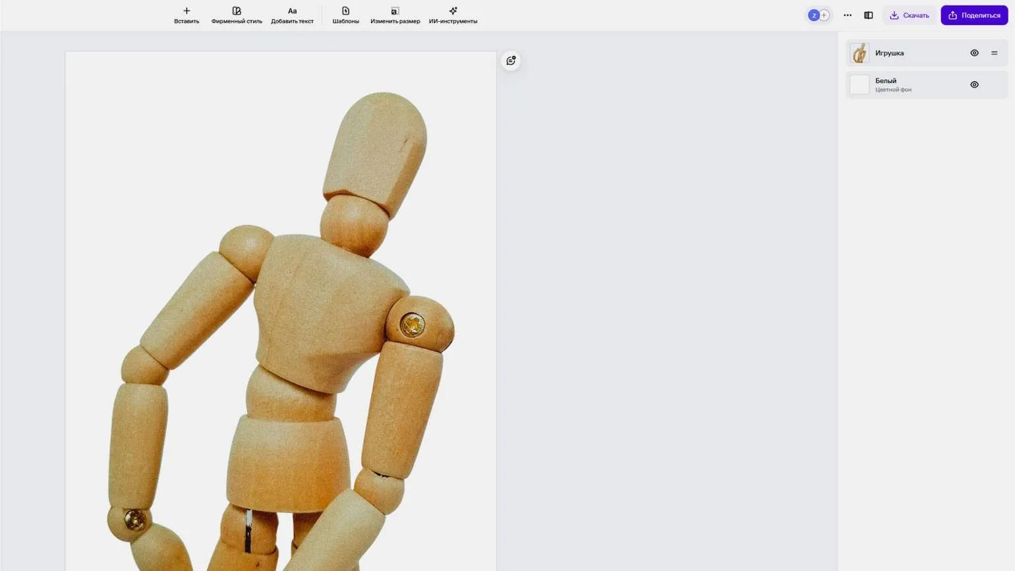Click the Z user avatar
This screenshot has height=571, width=1015.
(813, 15)
